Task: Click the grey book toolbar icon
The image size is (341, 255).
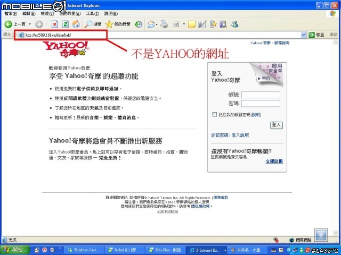Action: (x=202, y=24)
